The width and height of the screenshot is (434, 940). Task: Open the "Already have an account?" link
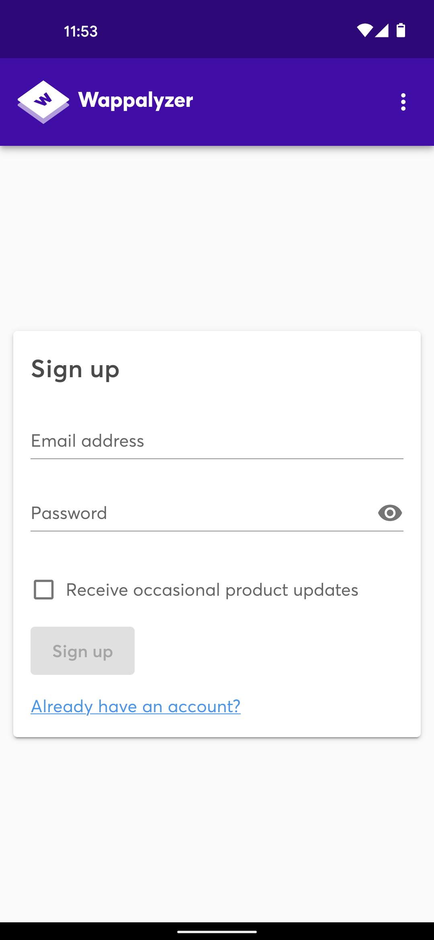click(136, 706)
